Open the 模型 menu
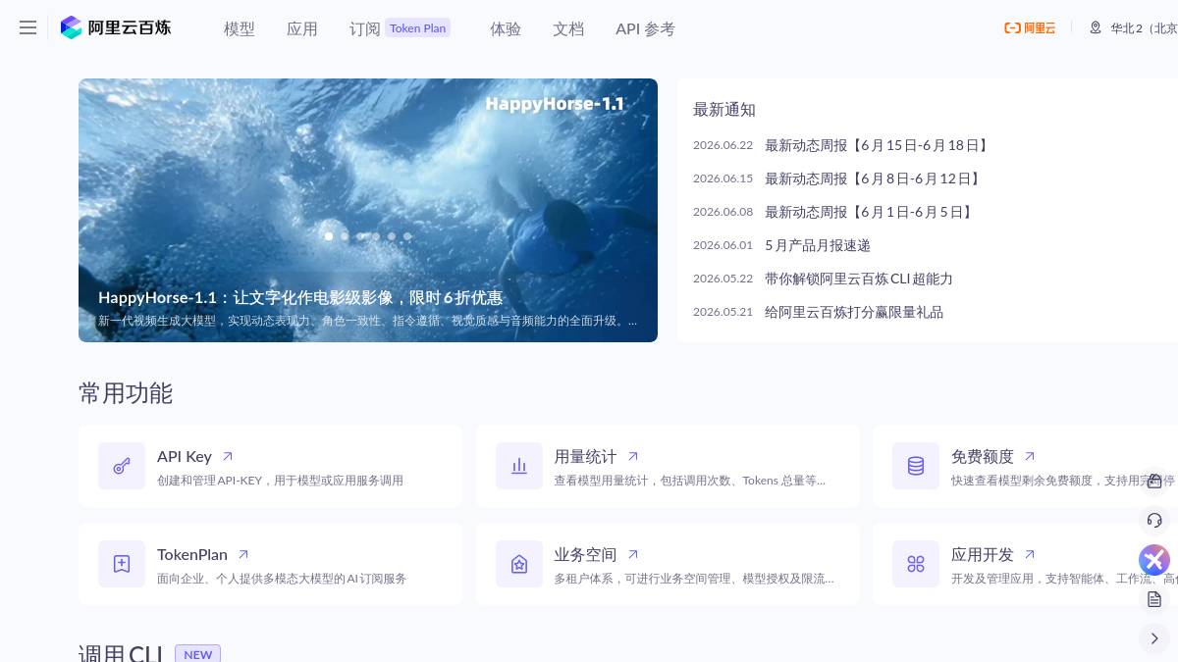The width and height of the screenshot is (1178, 662). 240,28
